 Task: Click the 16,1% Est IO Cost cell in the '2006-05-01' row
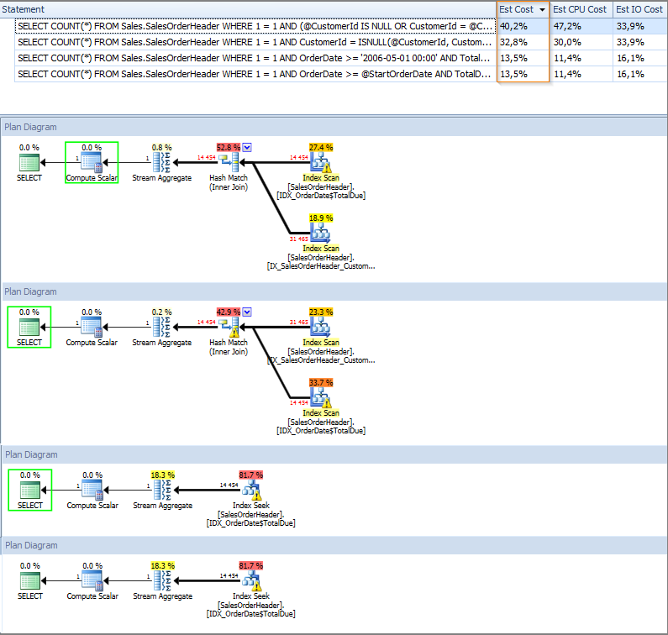pyautogui.click(x=640, y=58)
